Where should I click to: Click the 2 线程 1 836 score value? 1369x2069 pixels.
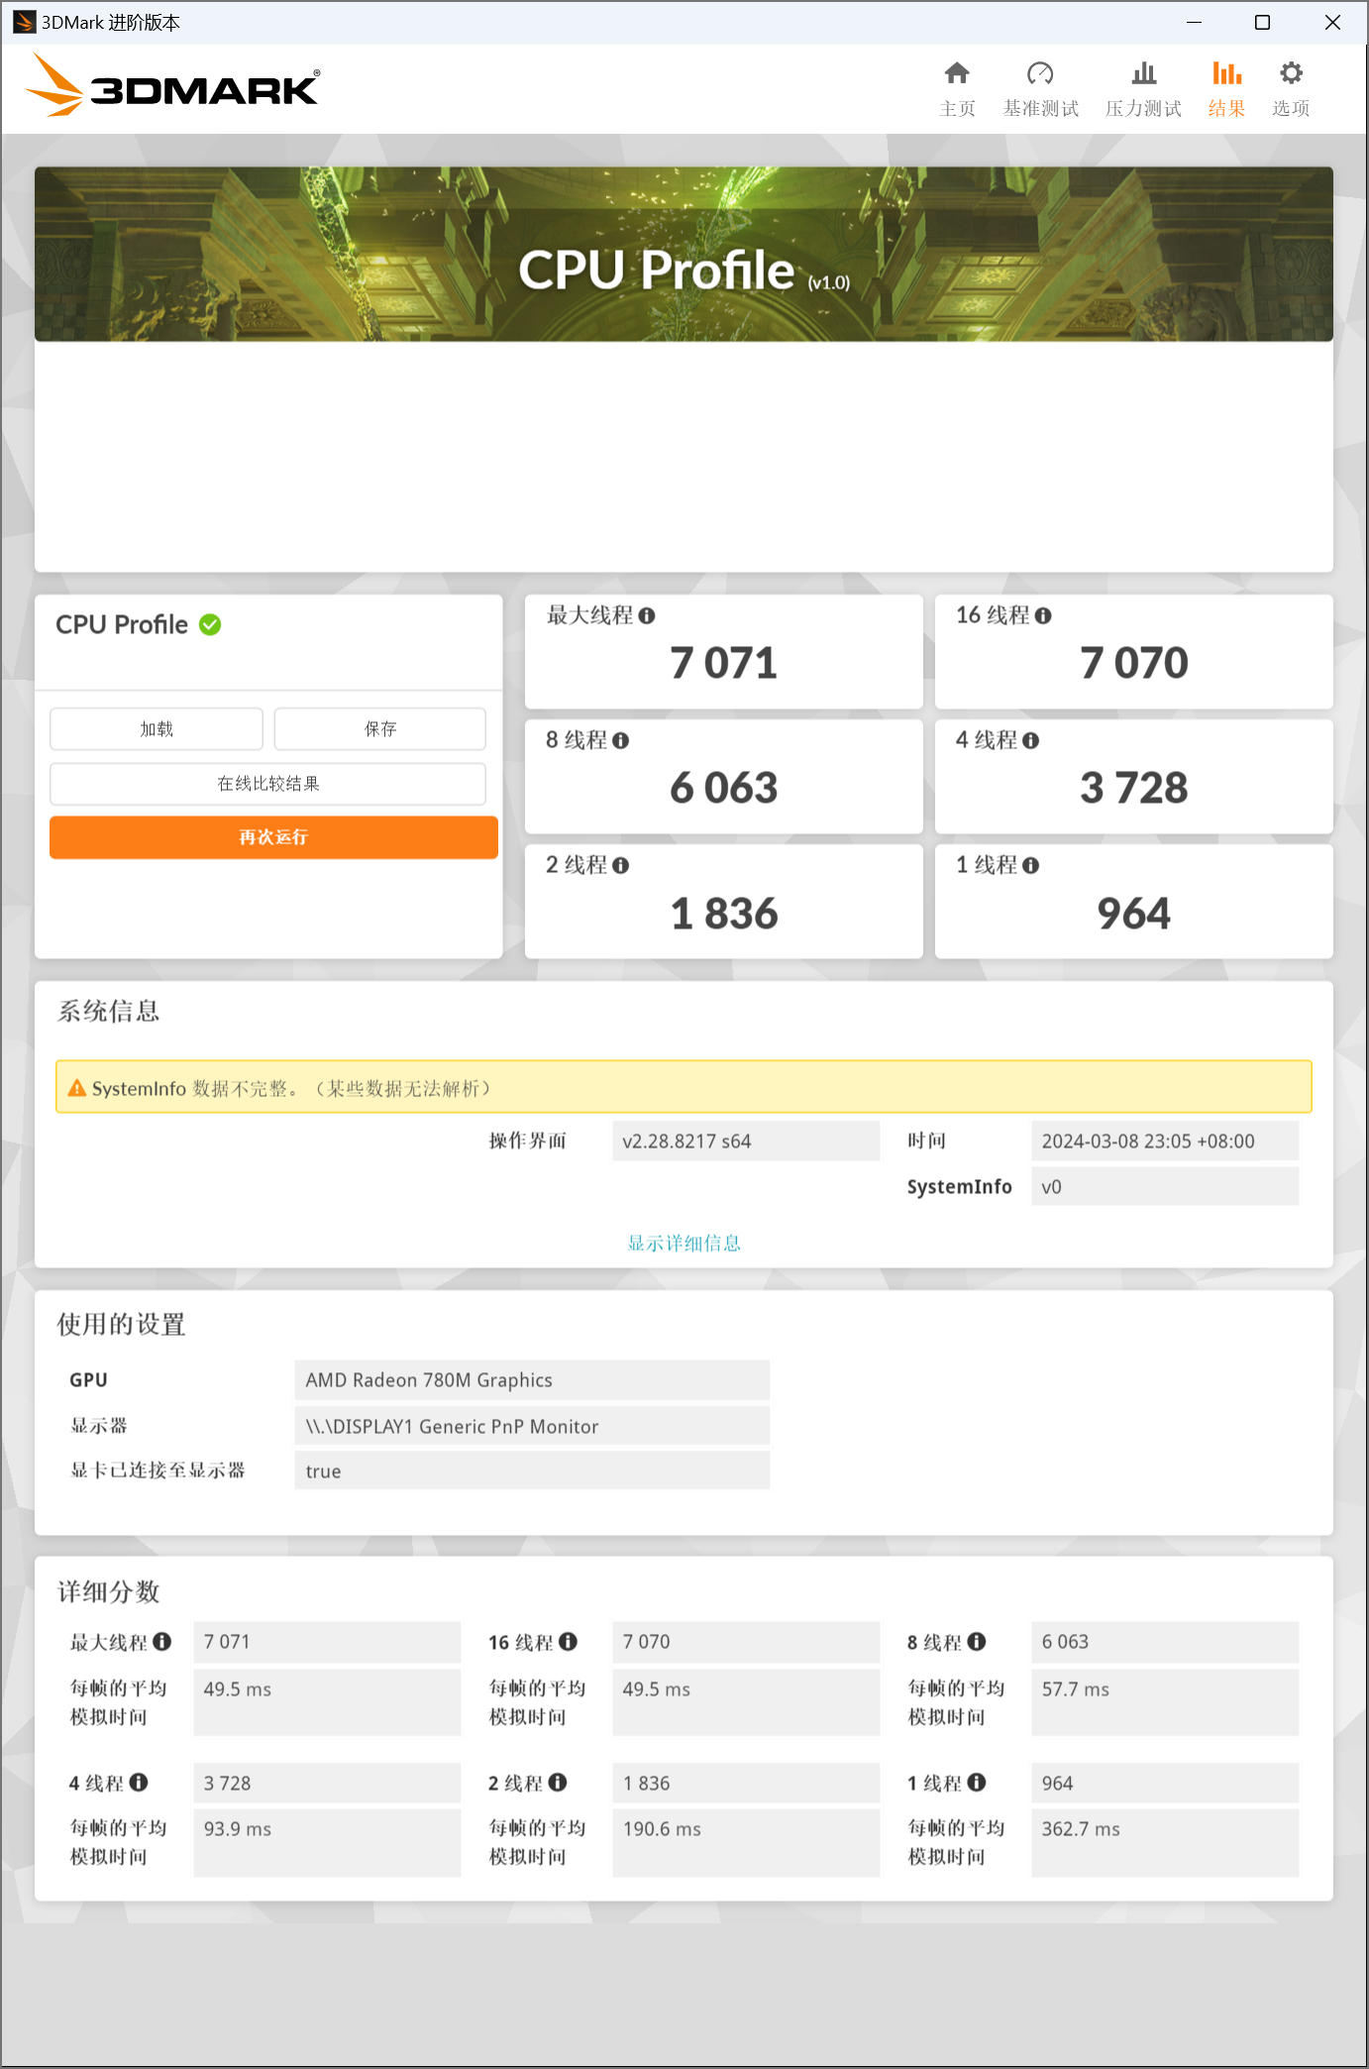(x=723, y=914)
